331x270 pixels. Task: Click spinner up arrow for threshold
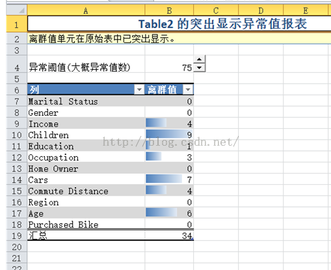[x=199, y=59]
